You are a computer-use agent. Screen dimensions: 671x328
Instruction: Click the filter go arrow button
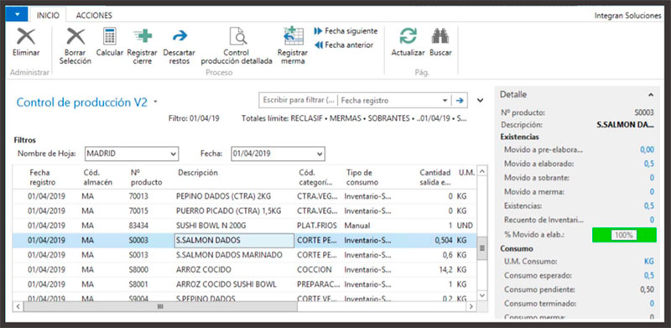[460, 100]
